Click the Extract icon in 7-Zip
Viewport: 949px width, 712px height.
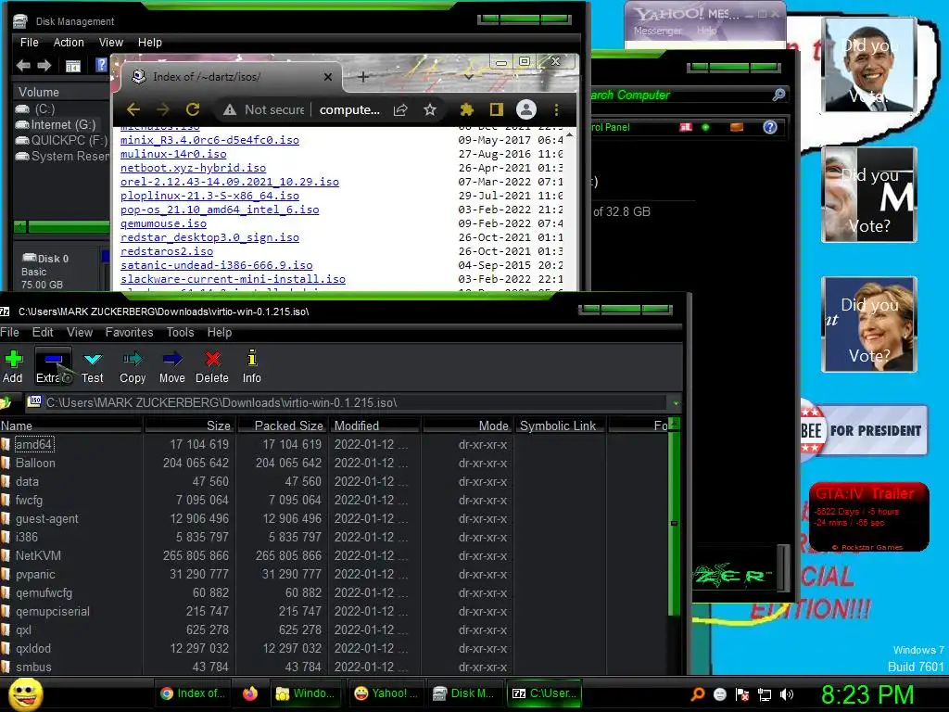tap(53, 366)
